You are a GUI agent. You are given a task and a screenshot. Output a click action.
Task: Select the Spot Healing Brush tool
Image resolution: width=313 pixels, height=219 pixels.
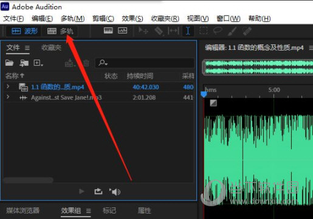[247, 31]
